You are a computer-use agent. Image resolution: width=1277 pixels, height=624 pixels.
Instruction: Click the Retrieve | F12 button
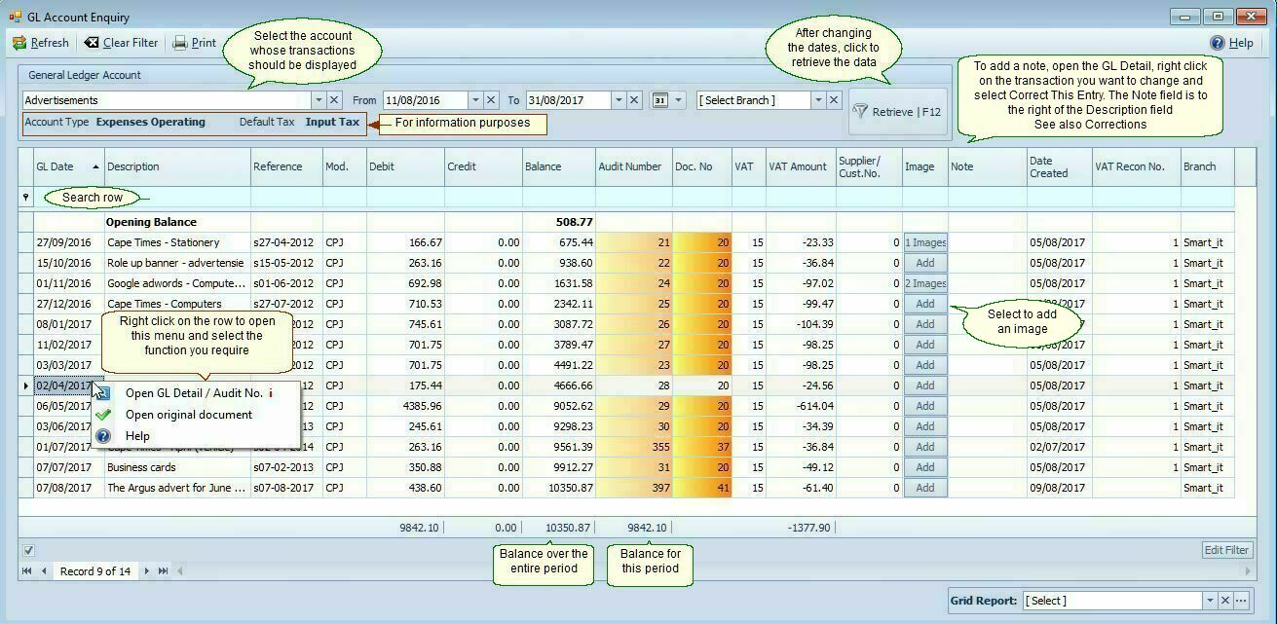(x=897, y=112)
